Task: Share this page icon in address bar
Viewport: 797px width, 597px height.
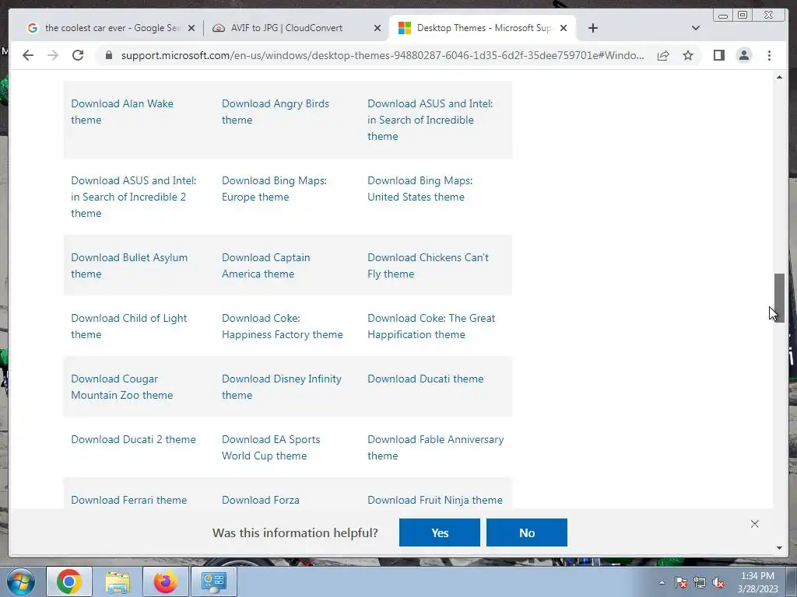Action: click(663, 55)
